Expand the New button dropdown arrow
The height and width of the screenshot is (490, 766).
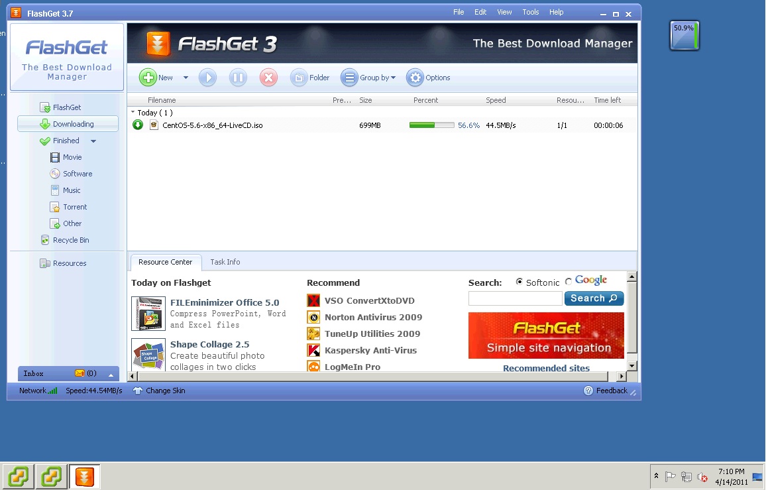[186, 78]
